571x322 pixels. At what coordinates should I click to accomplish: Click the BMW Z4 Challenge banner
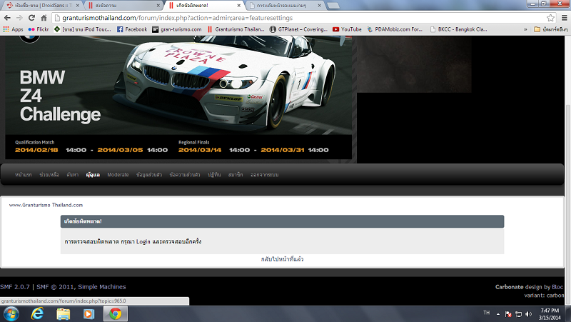(178, 99)
